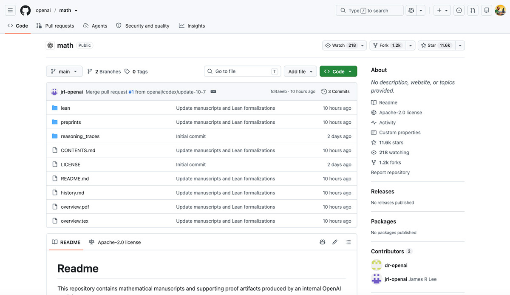The image size is (510, 295).
Task: Open the Security and quality tab
Action: pyautogui.click(x=143, y=26)
